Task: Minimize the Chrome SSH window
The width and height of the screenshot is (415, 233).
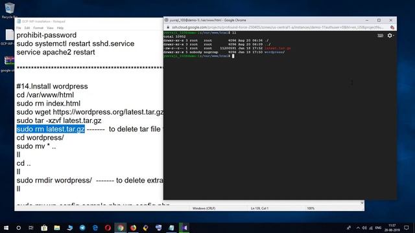Action: pos(367,20)
